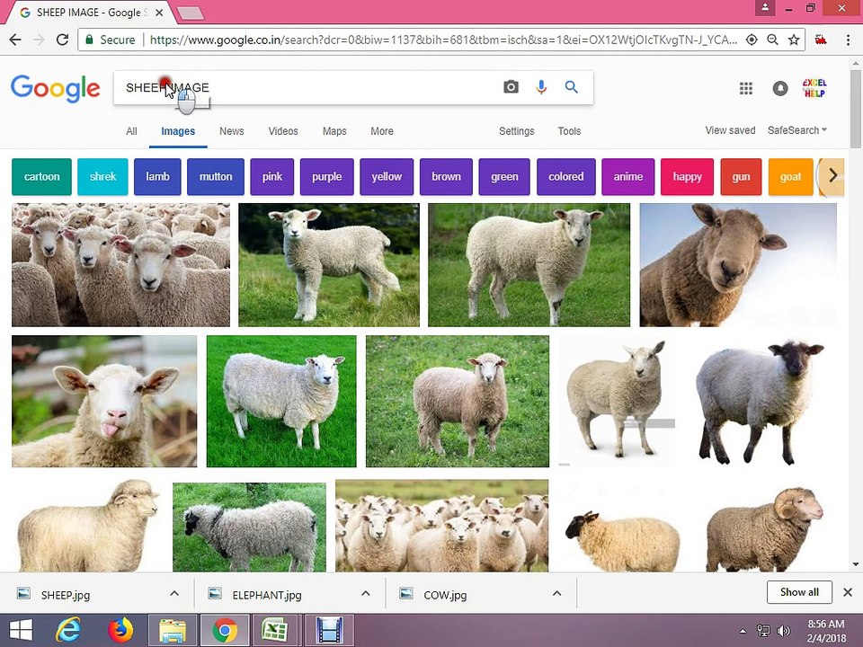Open the brown sheep close-up thumbnail

tap(738, 264)
